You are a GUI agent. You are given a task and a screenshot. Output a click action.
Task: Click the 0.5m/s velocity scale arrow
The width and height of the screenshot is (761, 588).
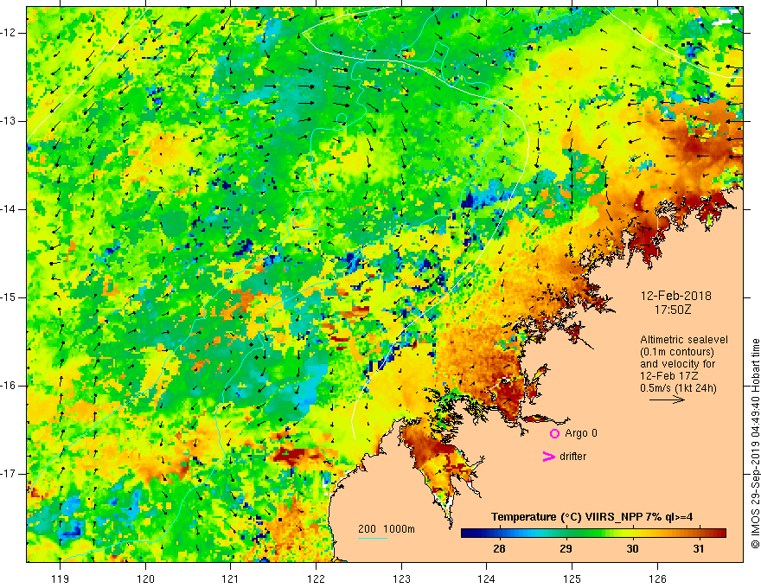click(667, 399)
